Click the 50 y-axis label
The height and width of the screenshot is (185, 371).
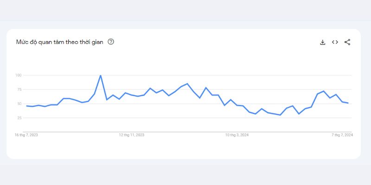19,104
